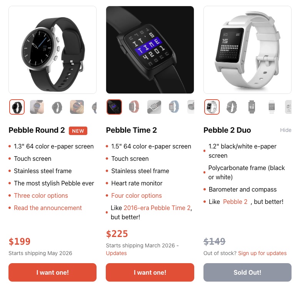This screenshot has height=287, width=300.
Task: Open the Pebble 2 link
Action: pos(235,202)
